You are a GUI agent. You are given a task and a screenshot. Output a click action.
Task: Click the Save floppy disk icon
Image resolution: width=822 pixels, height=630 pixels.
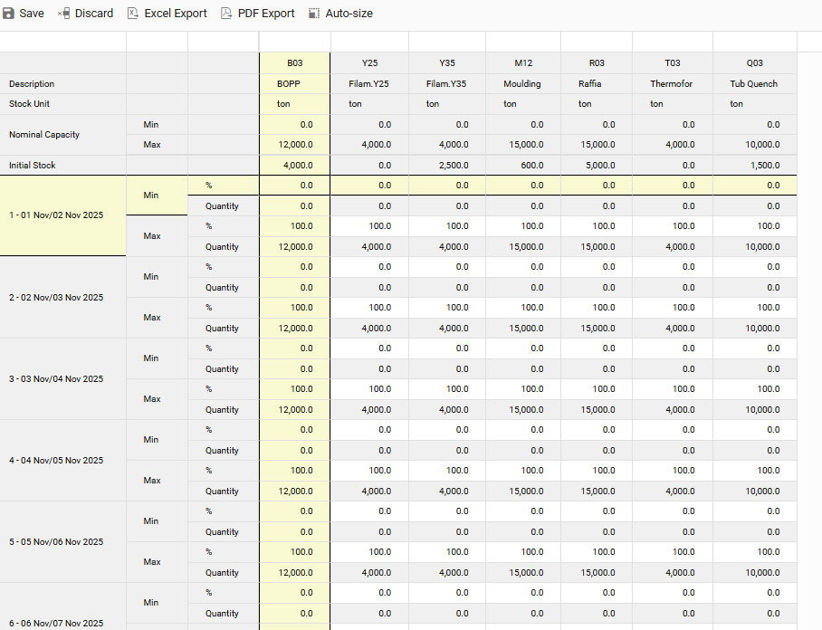pos(8,13)
